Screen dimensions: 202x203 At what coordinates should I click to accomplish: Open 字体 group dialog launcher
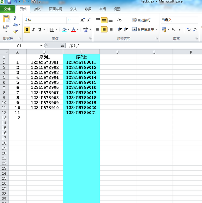click(90, 38)
